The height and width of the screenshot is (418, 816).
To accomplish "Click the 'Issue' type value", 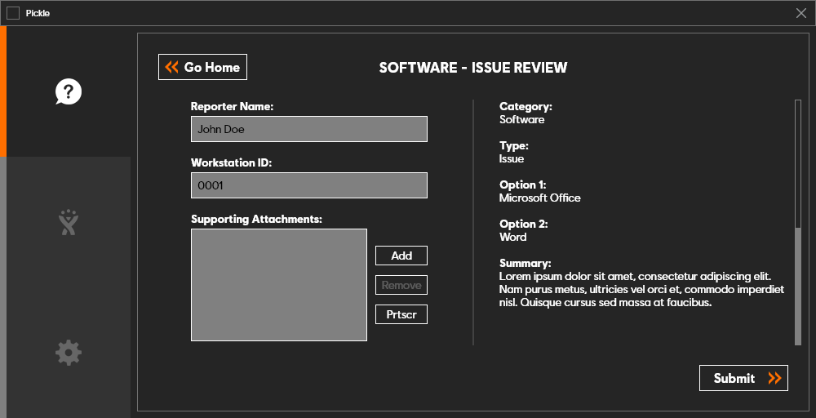I will coord(512,158).
